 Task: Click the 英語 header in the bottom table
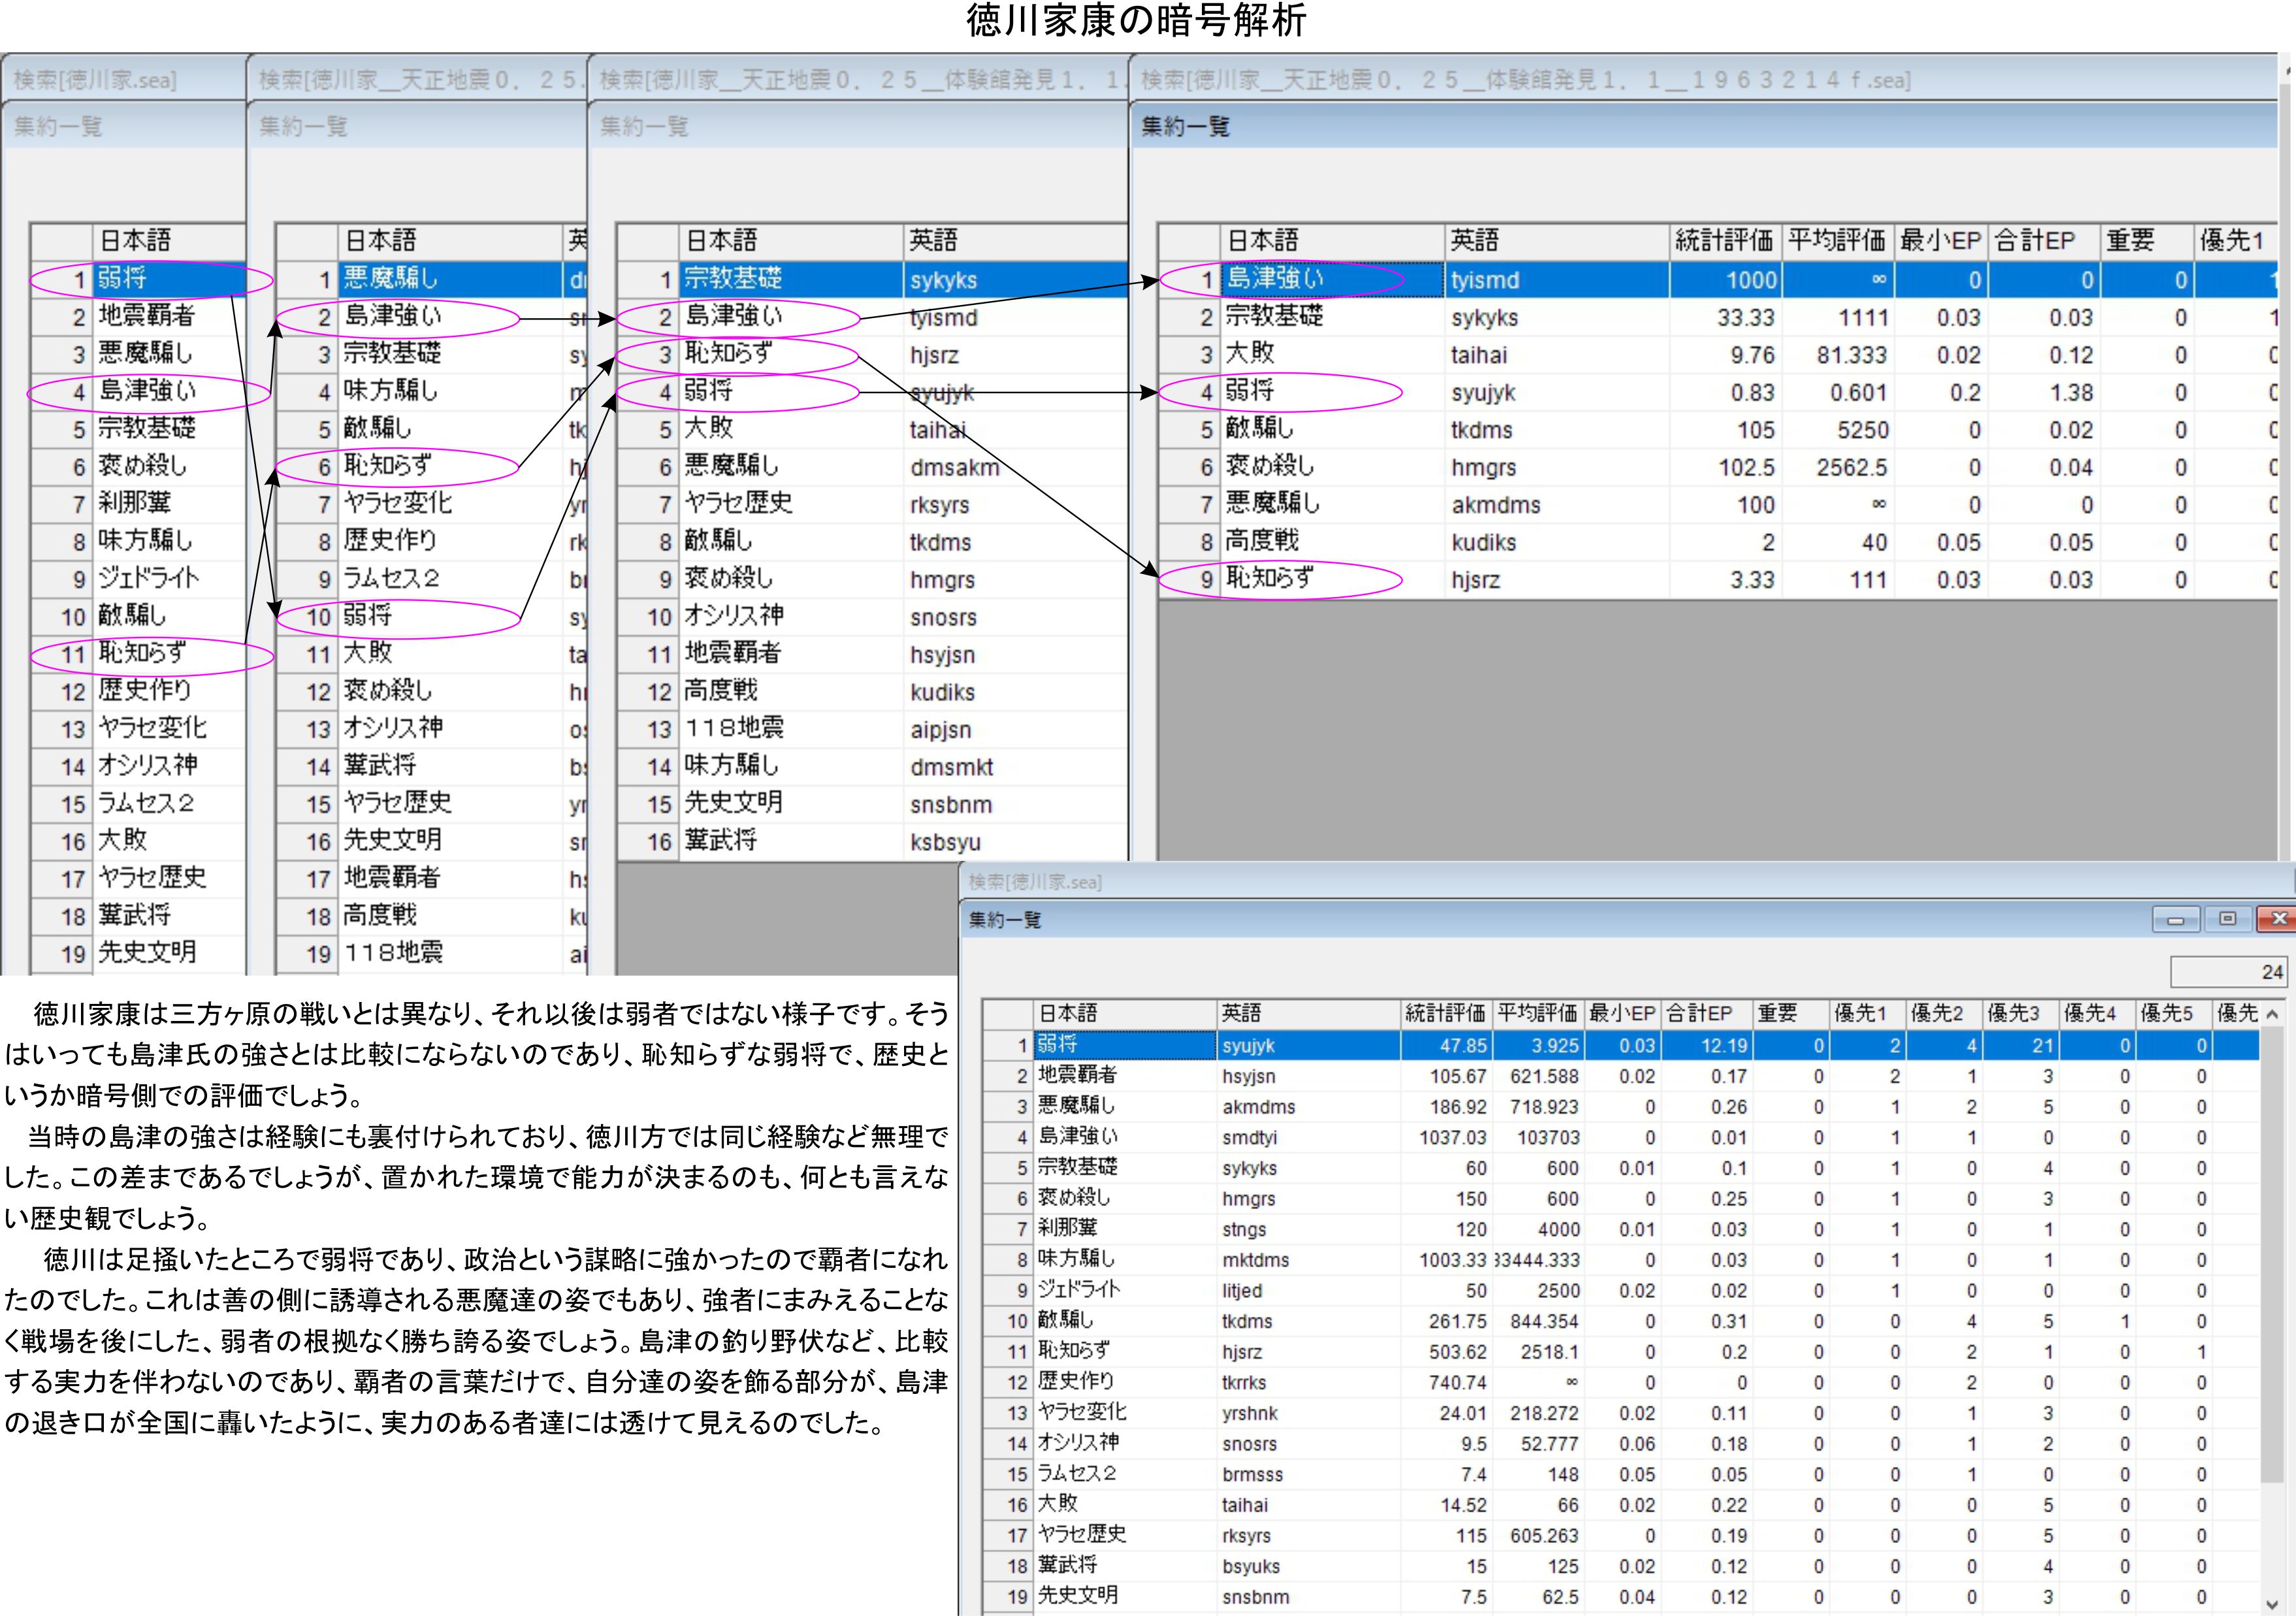click(x=1308, y=1014)
